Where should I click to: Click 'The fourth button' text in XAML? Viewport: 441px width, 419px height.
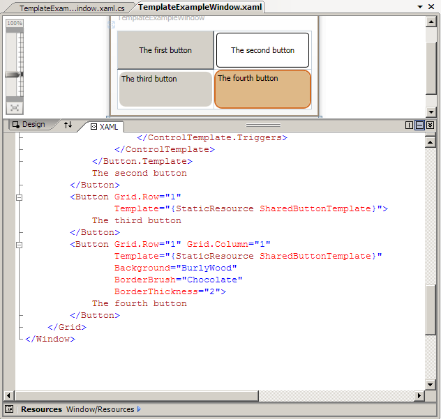click(x=140, y=303)
